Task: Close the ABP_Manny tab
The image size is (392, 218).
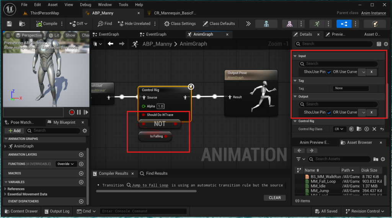Action: pyautogui.click(x=139, y=13)
